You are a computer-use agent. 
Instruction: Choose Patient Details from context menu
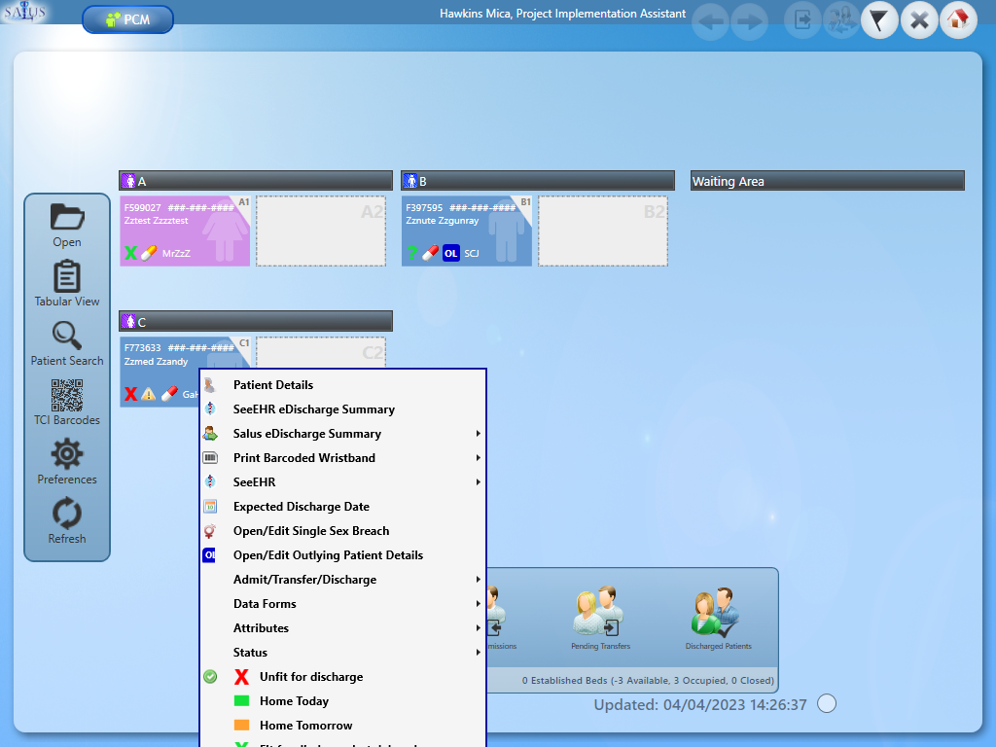[x=343, y=385]
